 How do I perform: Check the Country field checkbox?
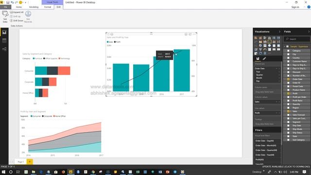pos(288,58)
